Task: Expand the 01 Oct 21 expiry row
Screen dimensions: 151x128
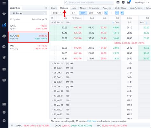Action: point(52,68)
